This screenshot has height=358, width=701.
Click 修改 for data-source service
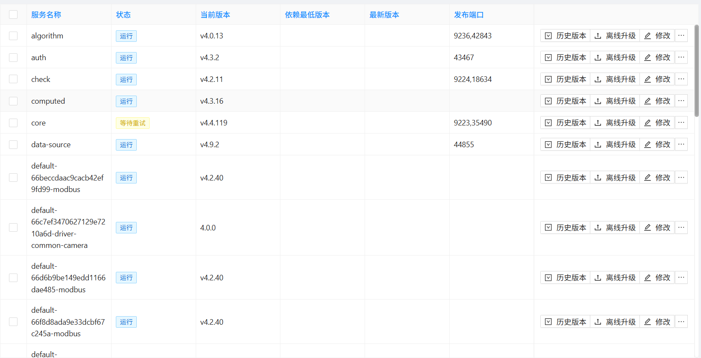(x=657, y=145)
